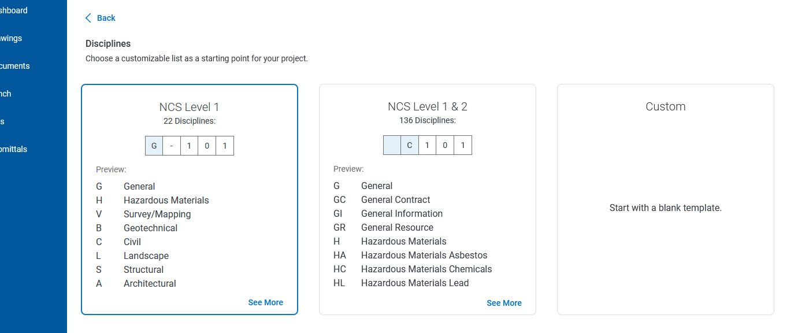This screenshot has width=794, height=333.
Task: Choose the NCS Level 1 & 2 card
Action: pos(428,199)
